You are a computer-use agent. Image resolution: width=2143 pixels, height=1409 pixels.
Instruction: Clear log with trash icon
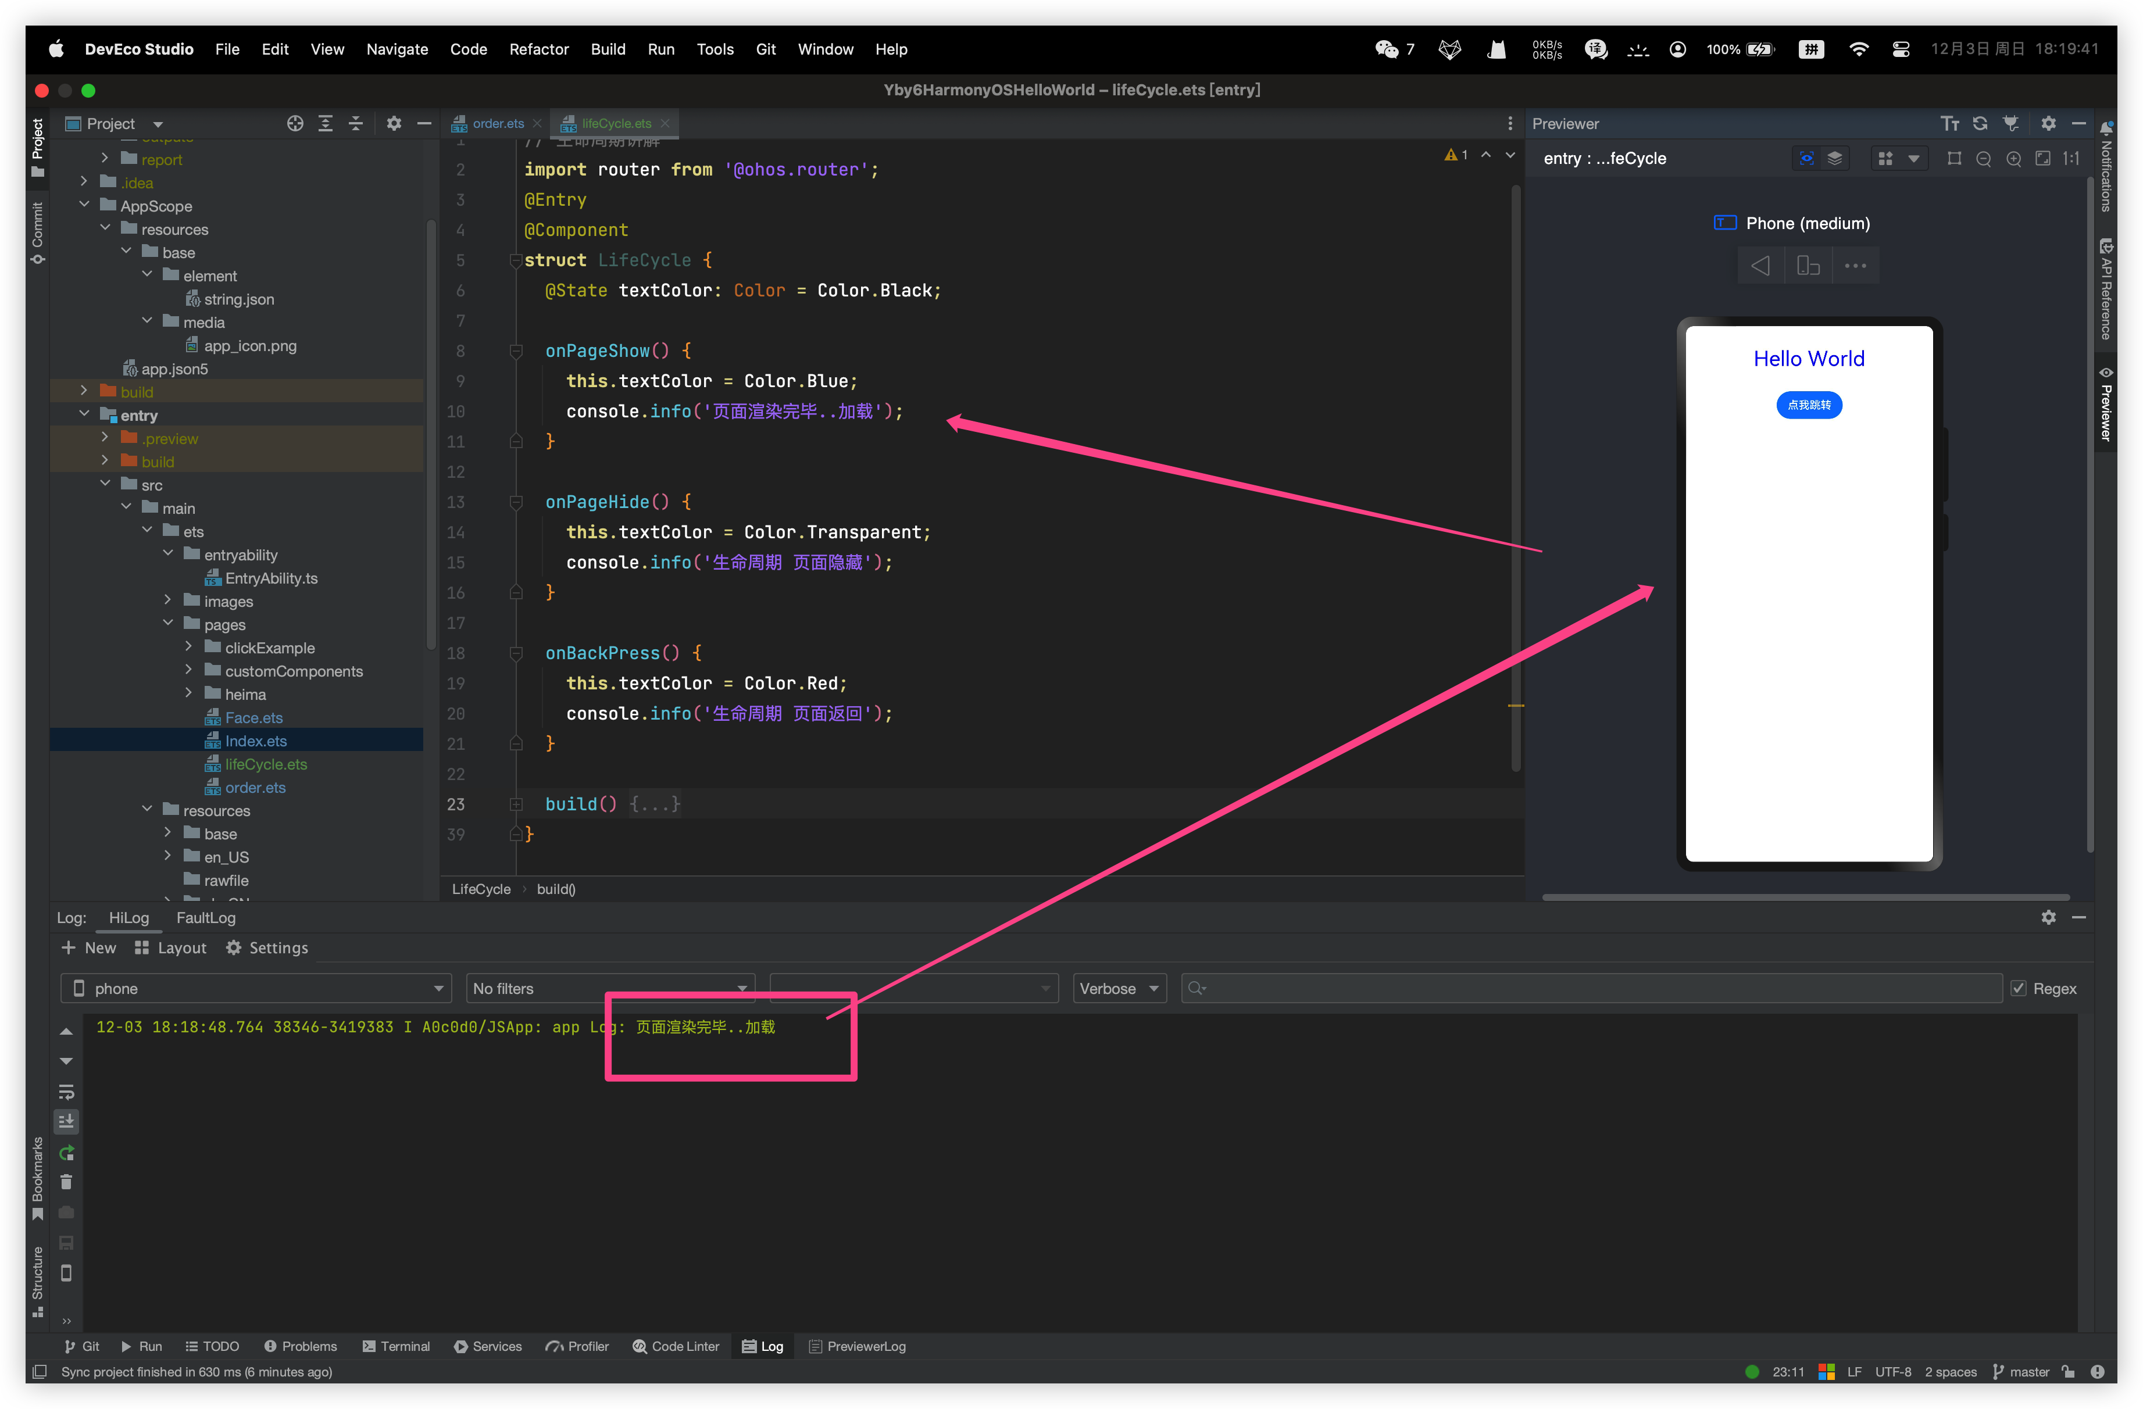[x=67, y=1182]
